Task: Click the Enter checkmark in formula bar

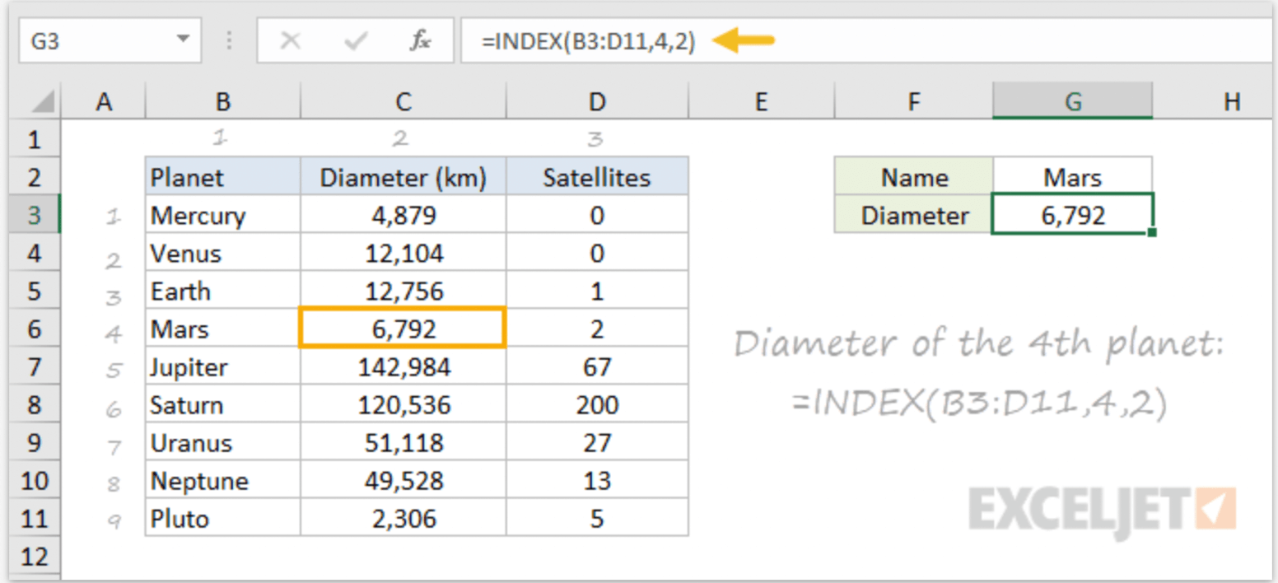Action: [356, 41]
